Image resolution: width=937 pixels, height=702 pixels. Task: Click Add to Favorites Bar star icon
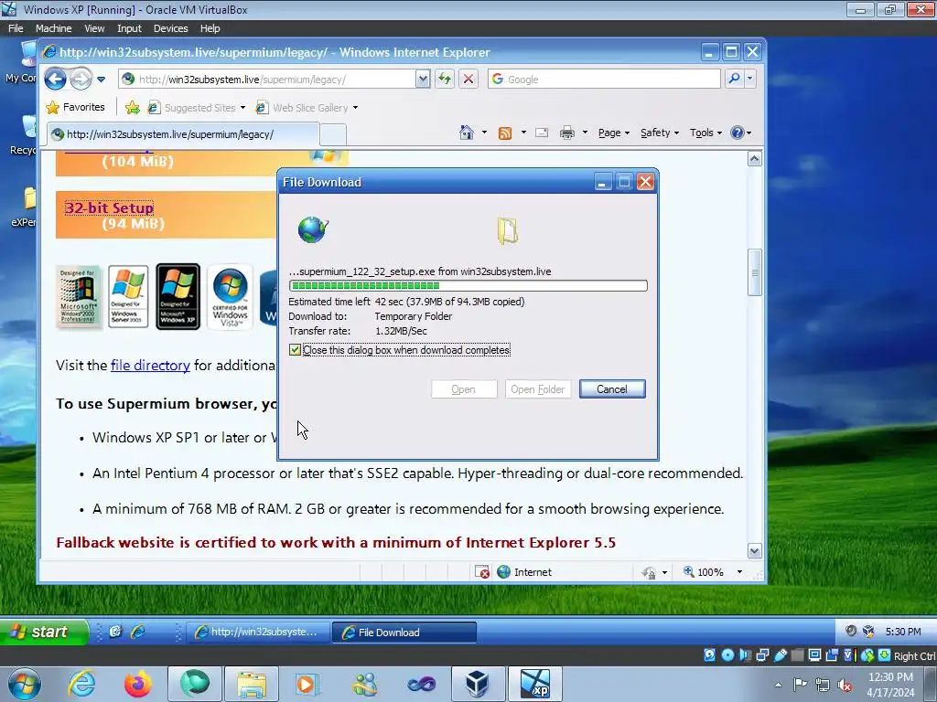(x=132, y=108)
